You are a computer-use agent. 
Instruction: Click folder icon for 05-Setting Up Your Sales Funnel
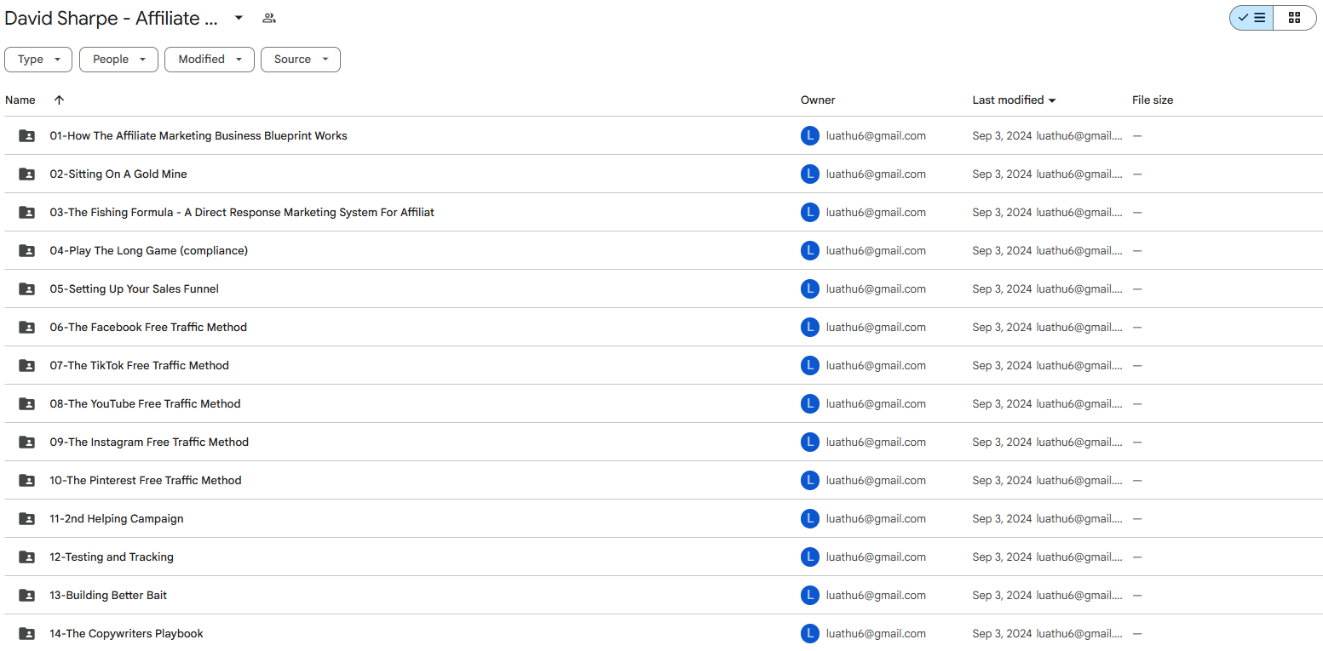pyautogui.click(x=27, y=289)
